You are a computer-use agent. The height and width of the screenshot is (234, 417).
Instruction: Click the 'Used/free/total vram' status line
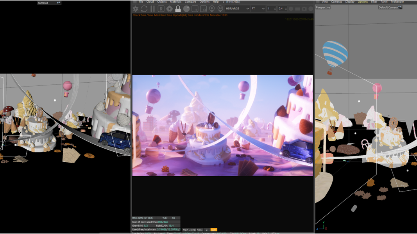[x=156, y=229]
